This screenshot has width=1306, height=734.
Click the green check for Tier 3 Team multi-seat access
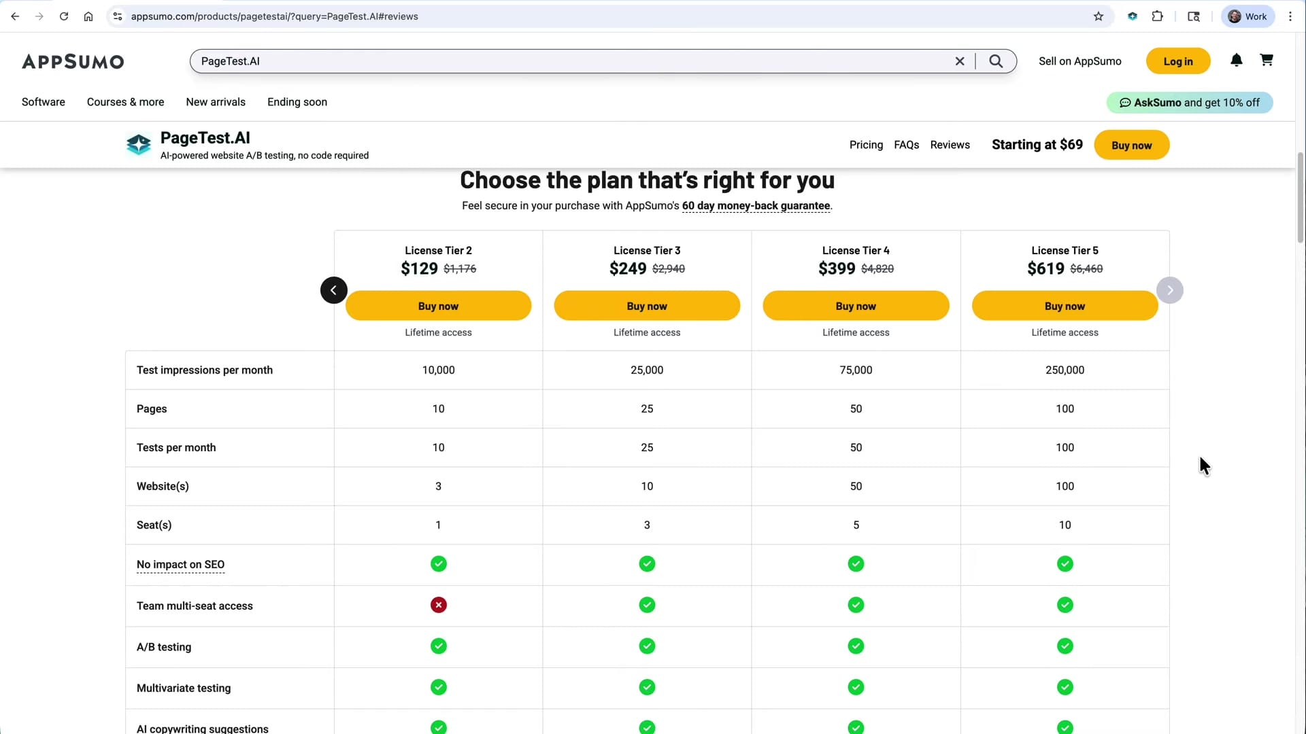coord(647,605)
